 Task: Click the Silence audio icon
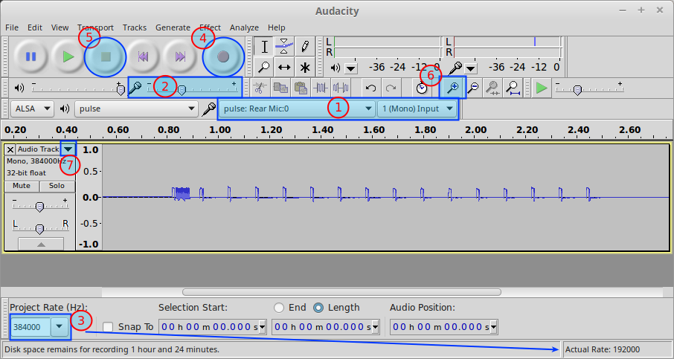(340, 88)
